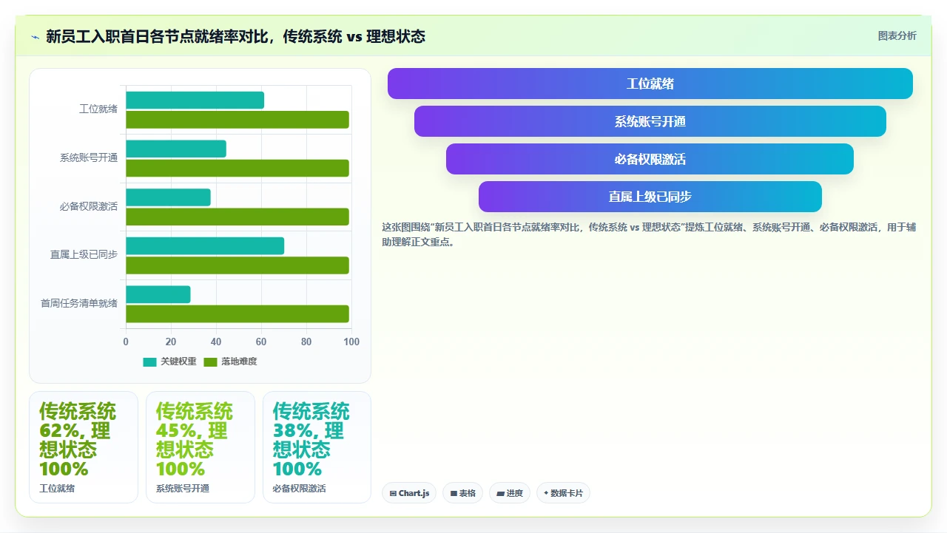Click the teal bar for 系统账号开通
This screenshot has height=533, width=947.
point(176,149)
